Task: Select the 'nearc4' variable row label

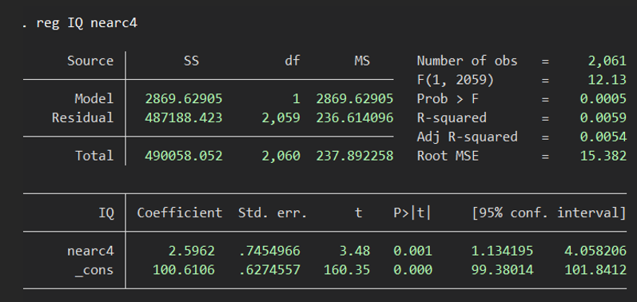Action: click(90, 251)
